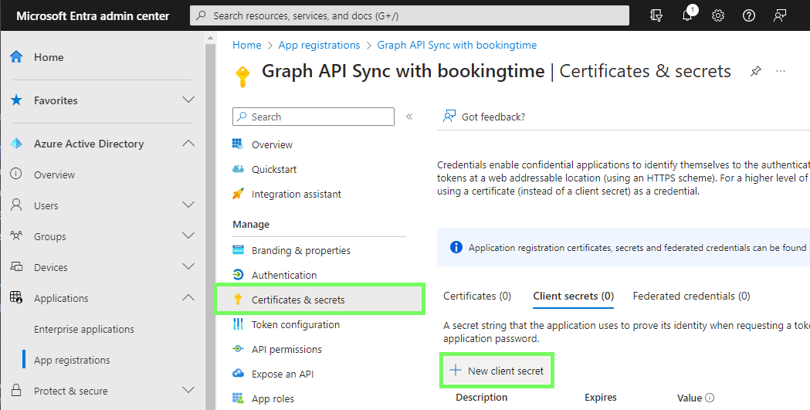This screenshot has width=810, height=410.
Task: Click the Value column header
Action: point(690,398)
